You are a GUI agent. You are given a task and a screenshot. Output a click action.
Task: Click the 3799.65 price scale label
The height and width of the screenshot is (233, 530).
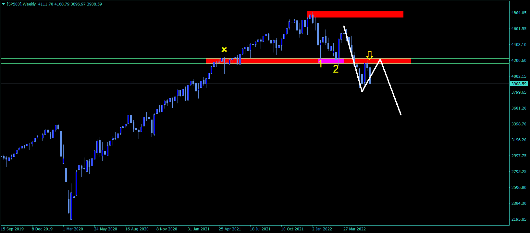(519, 92)
